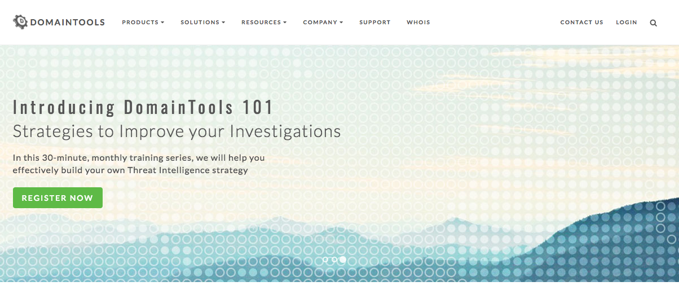Select the third filled carousel dot
This screenshot has width=679, height=286.
tap(343, 260)
